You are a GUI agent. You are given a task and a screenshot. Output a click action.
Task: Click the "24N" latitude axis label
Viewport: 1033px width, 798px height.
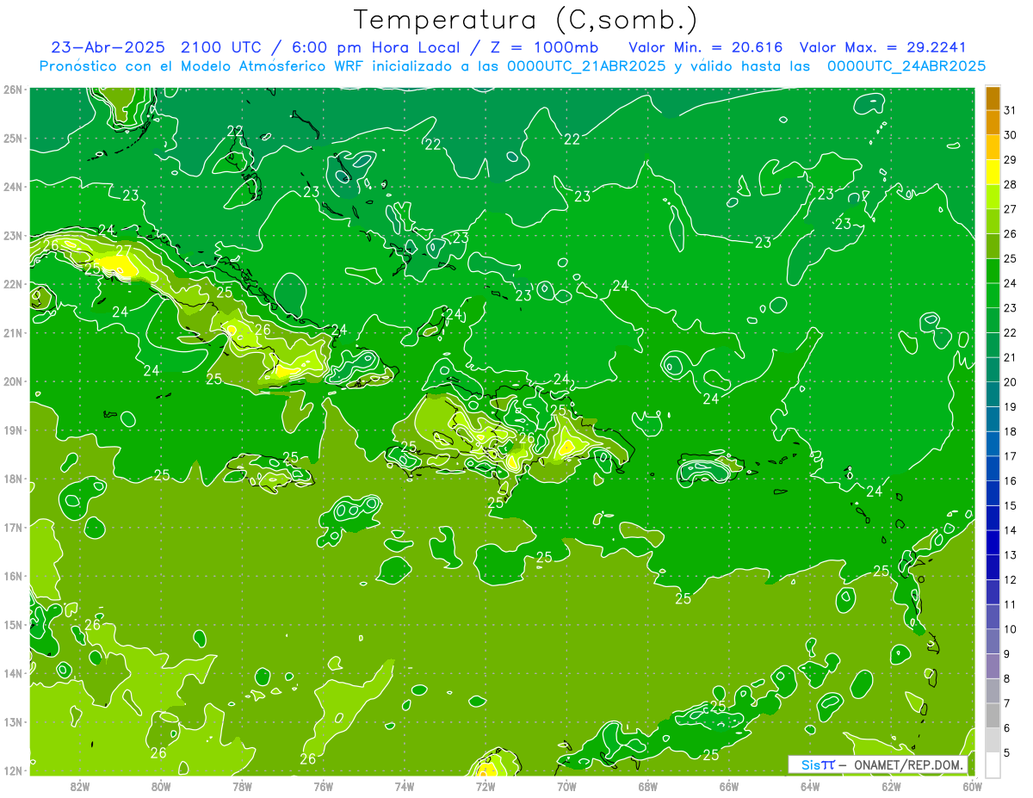tap(13, 187)
